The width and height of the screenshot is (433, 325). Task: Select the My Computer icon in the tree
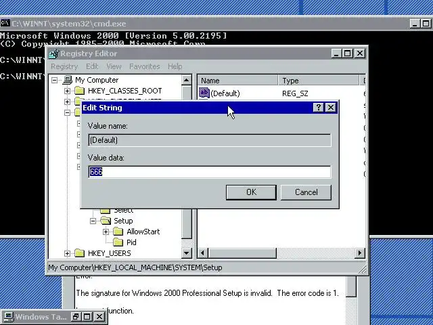pos(67,80)
